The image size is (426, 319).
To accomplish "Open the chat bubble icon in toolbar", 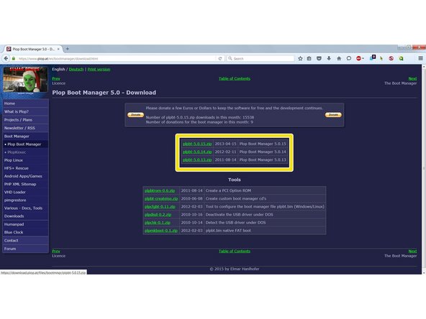I will click(x=349, y=58).
